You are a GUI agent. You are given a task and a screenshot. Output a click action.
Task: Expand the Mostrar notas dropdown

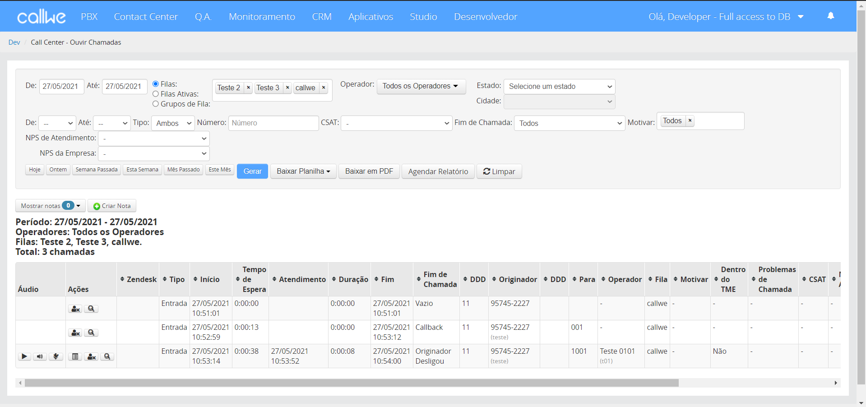pyautogui.click(x=50, y=206)
